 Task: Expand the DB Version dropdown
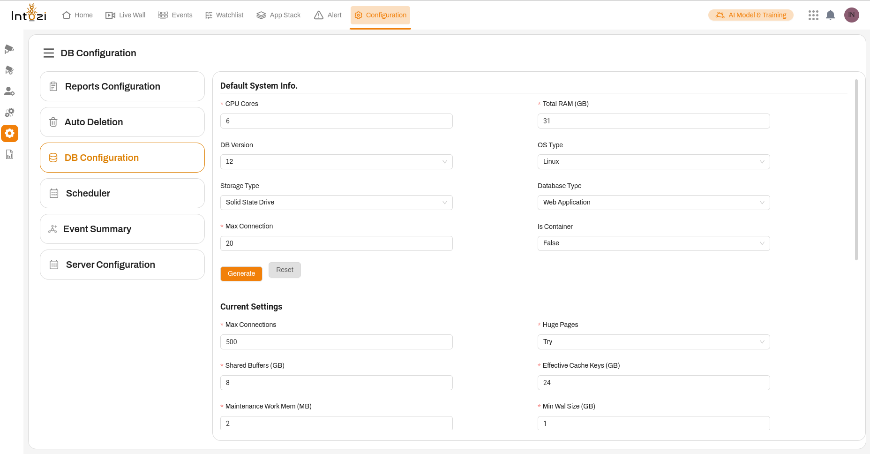[x=336, y=162]
